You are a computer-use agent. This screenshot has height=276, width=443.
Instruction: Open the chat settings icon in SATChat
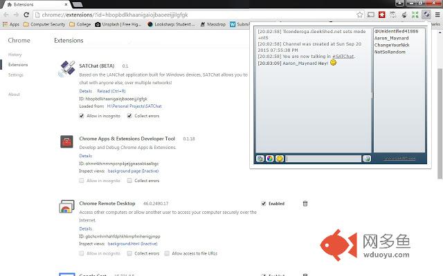(x=260, y=159)
